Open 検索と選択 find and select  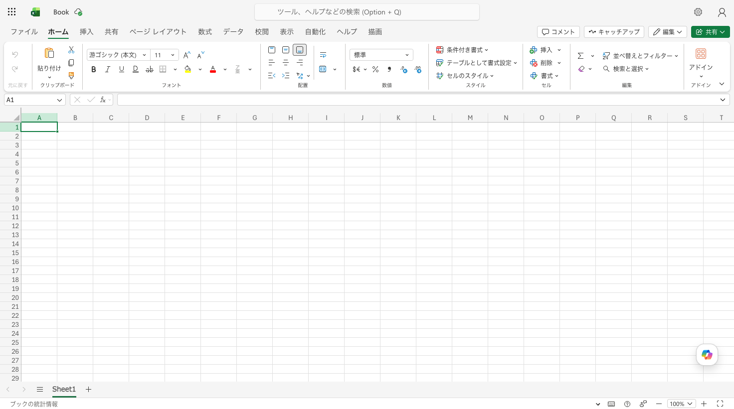pos(626,69)
